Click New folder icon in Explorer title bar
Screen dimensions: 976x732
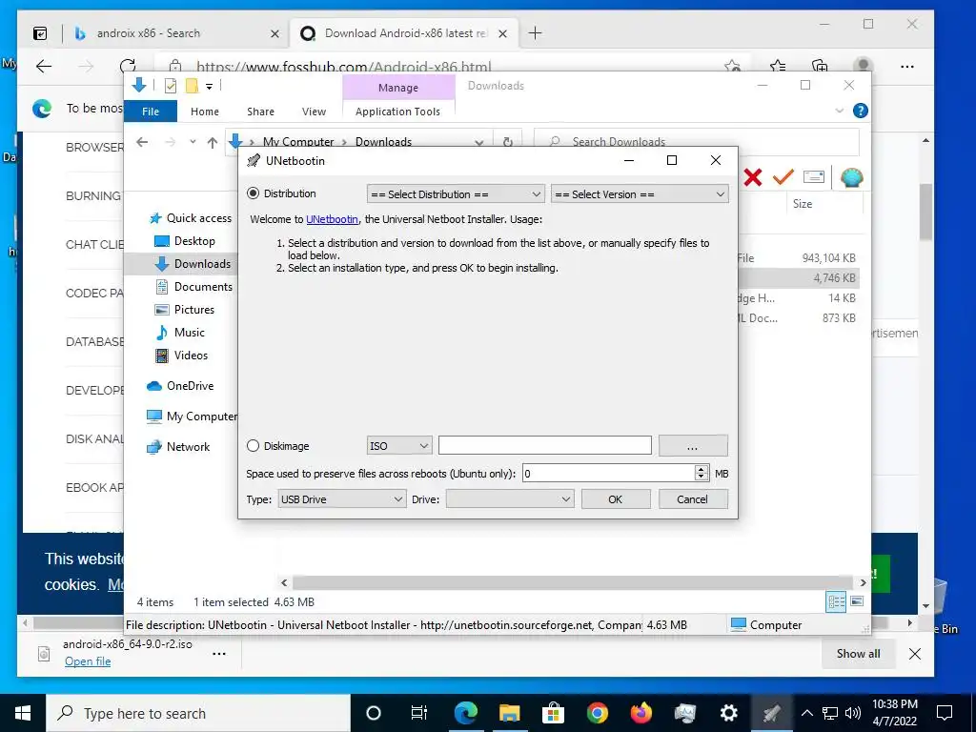pos(192,86)
